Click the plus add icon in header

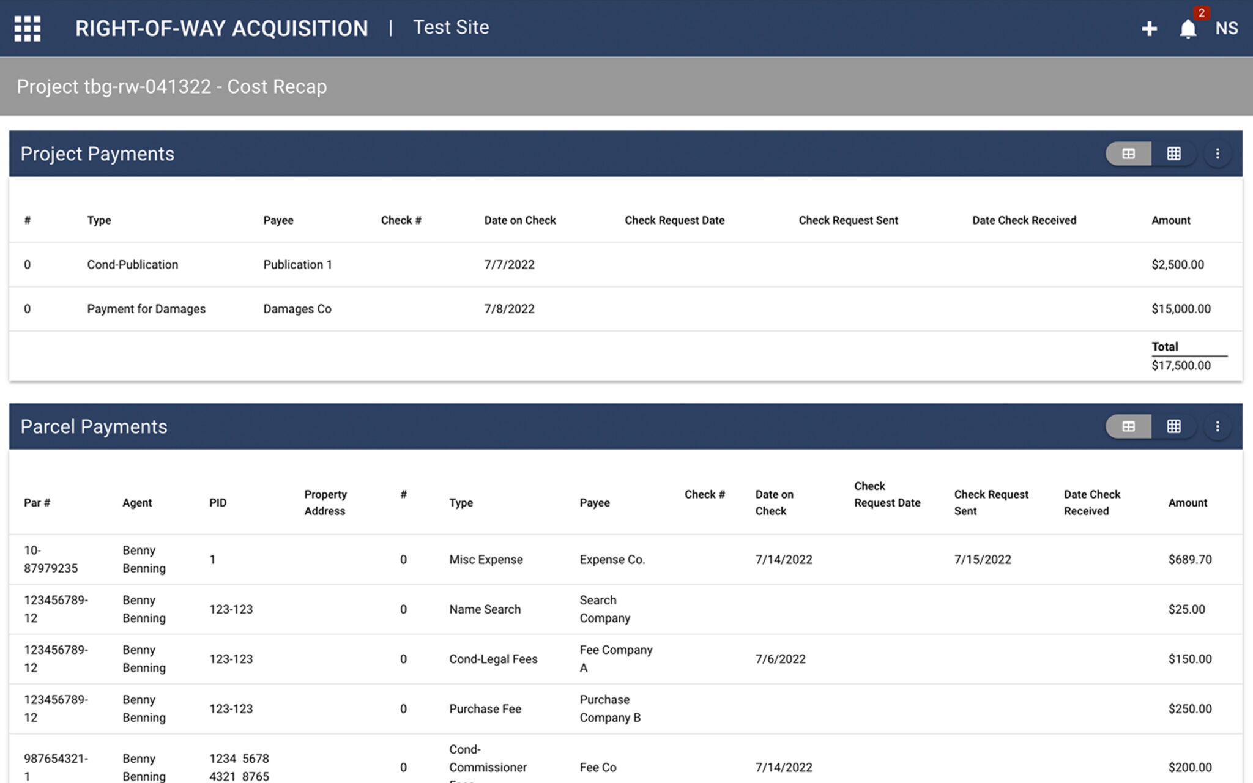[x=1149, y=28]
